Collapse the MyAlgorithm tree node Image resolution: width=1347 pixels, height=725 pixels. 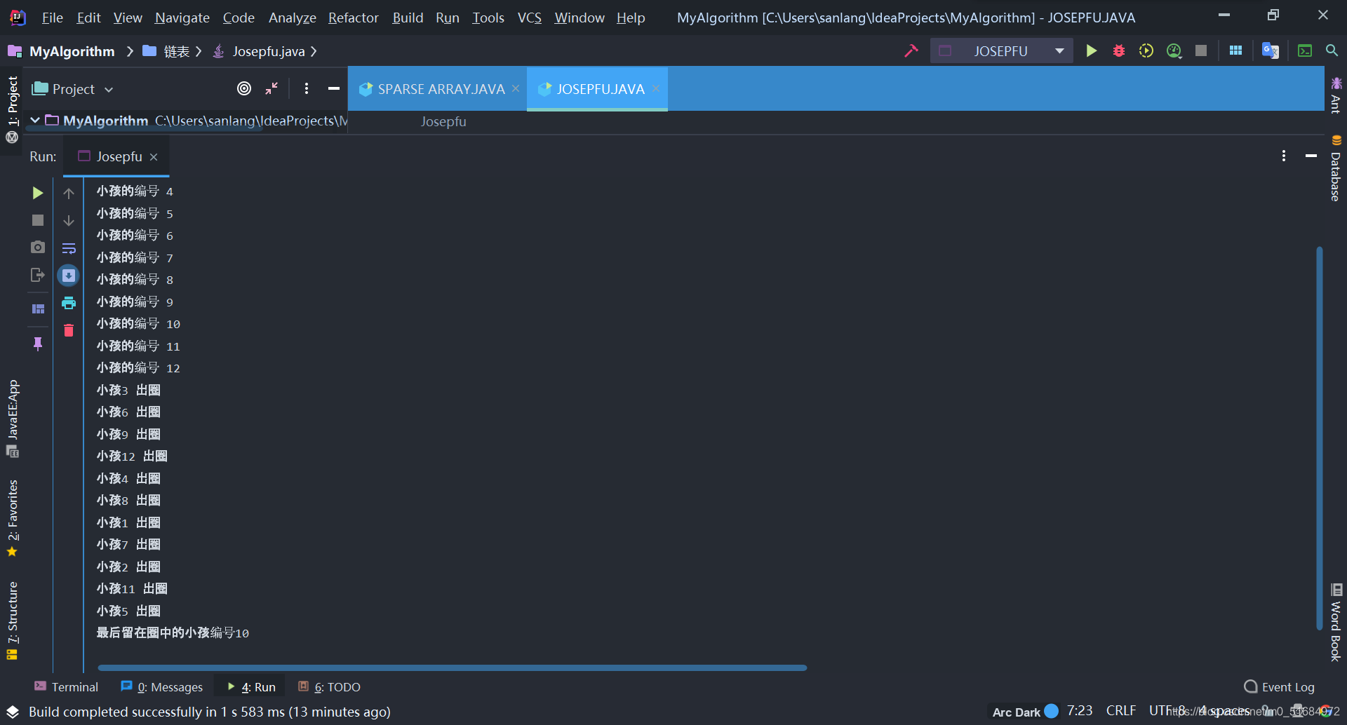[35, 121]
